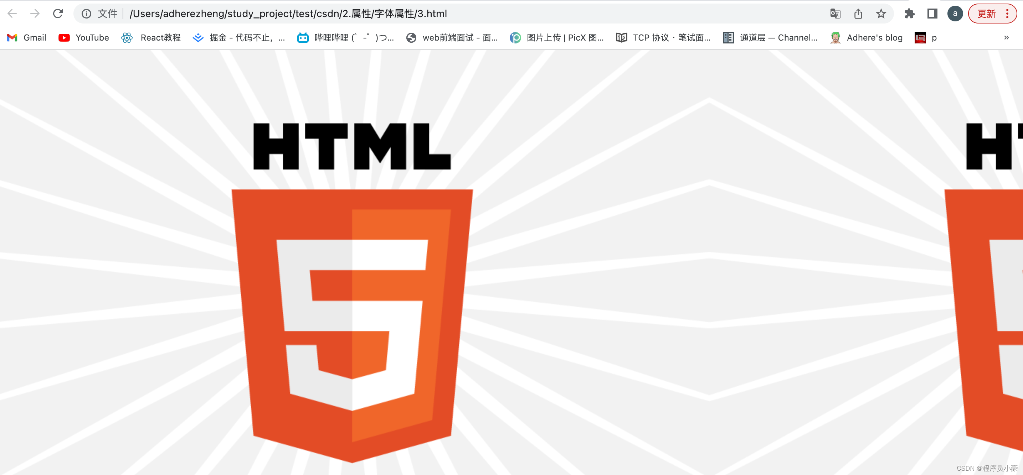Click the HTML5 shield logo image
This screenshot has width=1023, height=475.
352,325
